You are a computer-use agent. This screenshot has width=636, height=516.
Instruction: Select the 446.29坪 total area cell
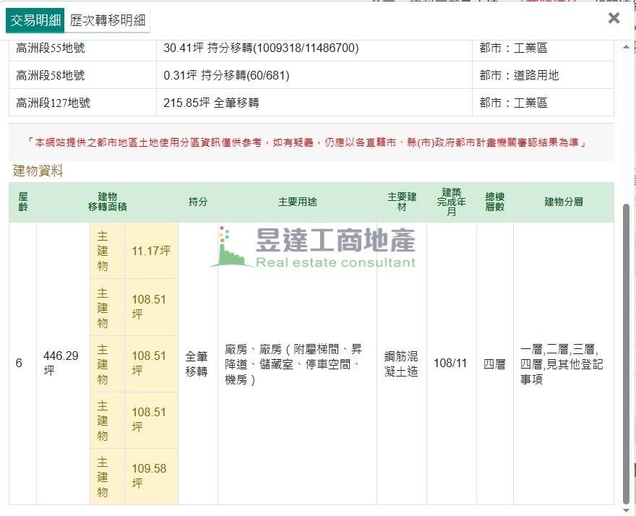click(62, 363)
